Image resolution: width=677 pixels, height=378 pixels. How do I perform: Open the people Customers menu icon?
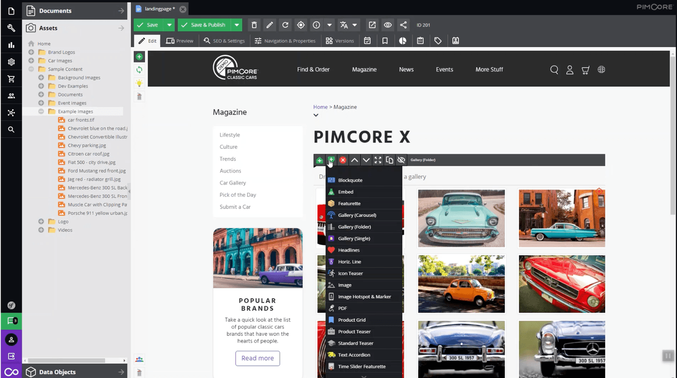11,96
